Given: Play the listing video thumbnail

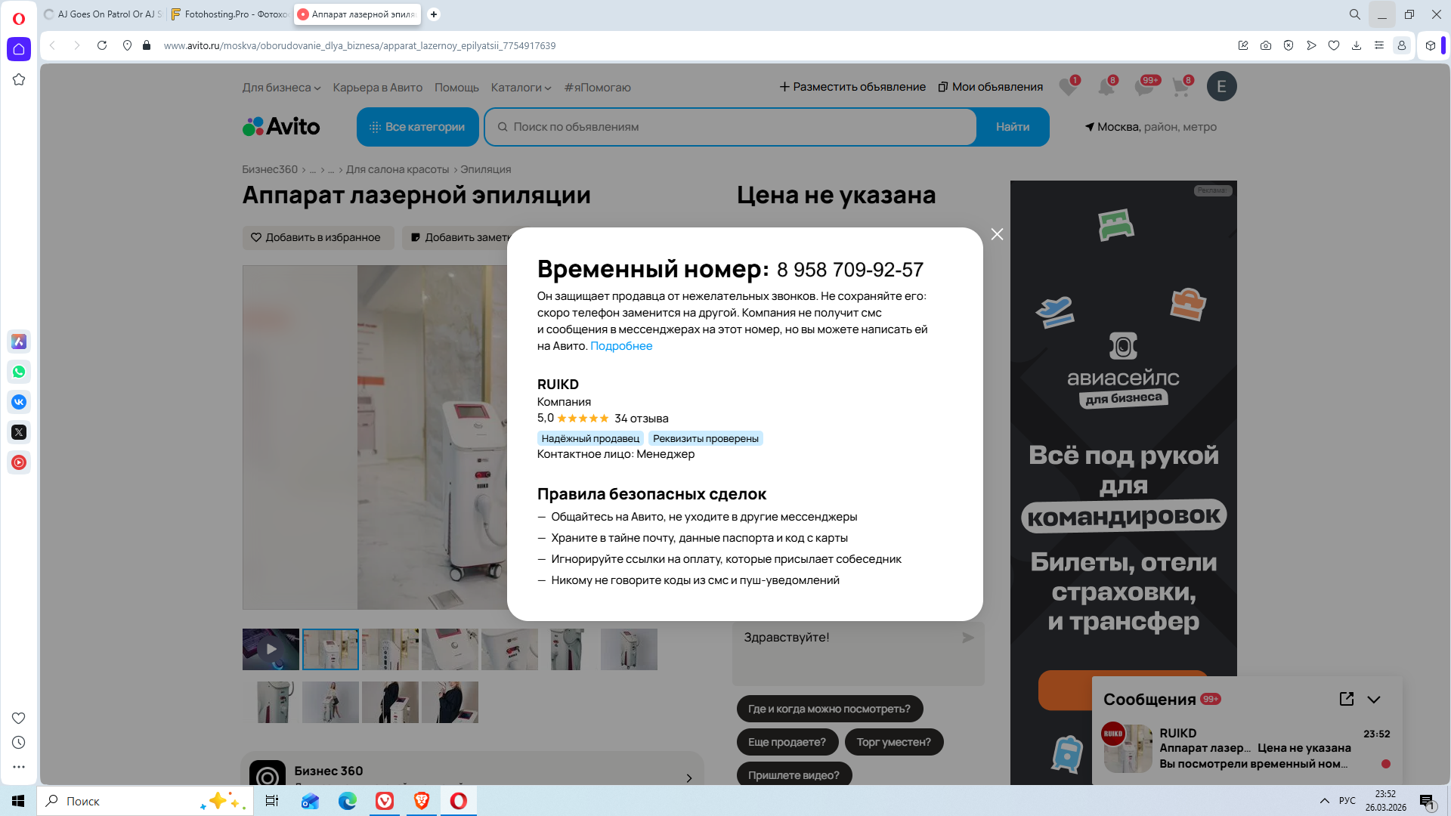Looking at the screenshot, I should 271,649.
